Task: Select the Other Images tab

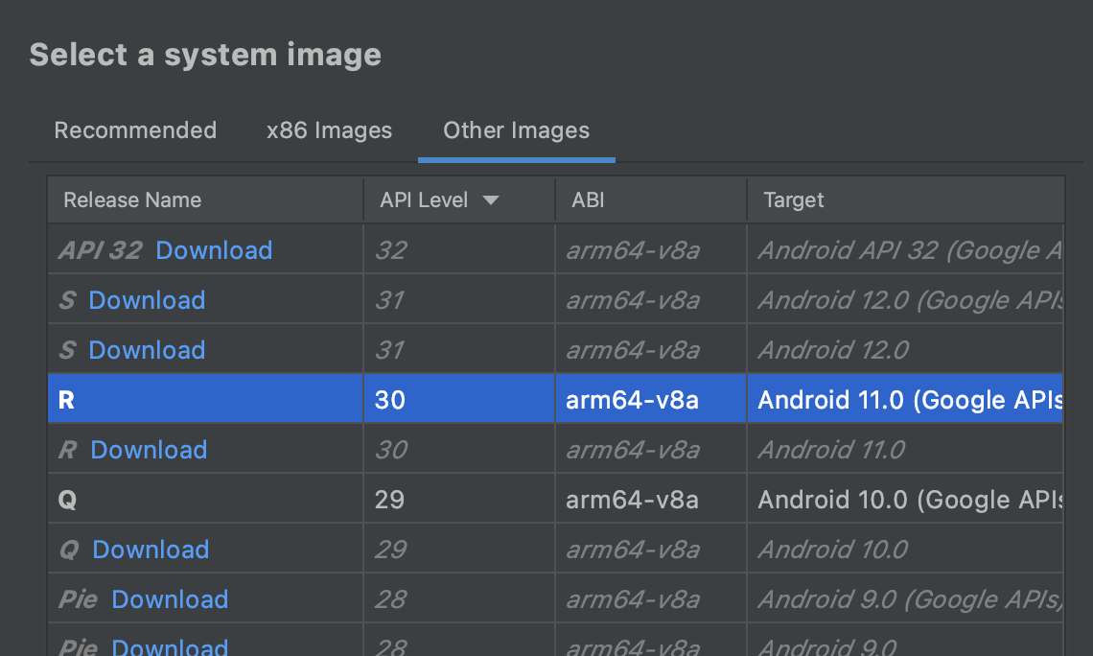Action: point(516,130)
